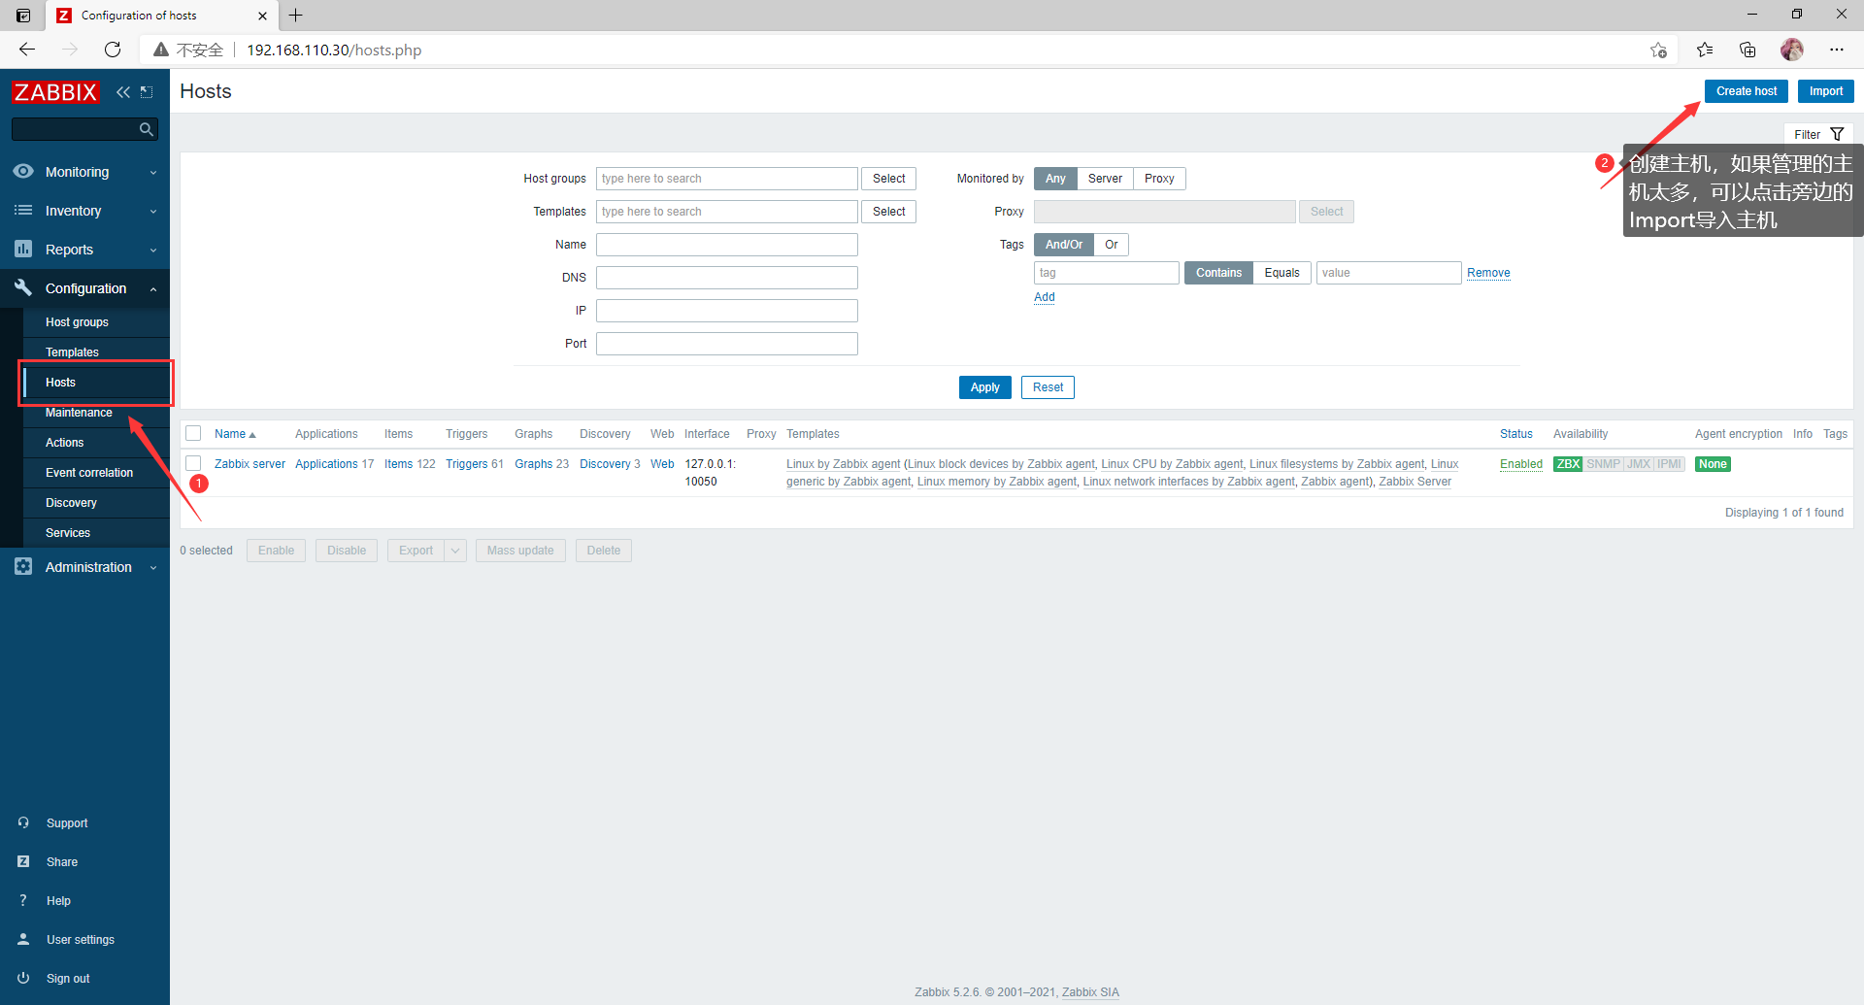The image size is (1864, 1005).
Task: Select Monitored by Proxy option
Action: (1159, 179)
